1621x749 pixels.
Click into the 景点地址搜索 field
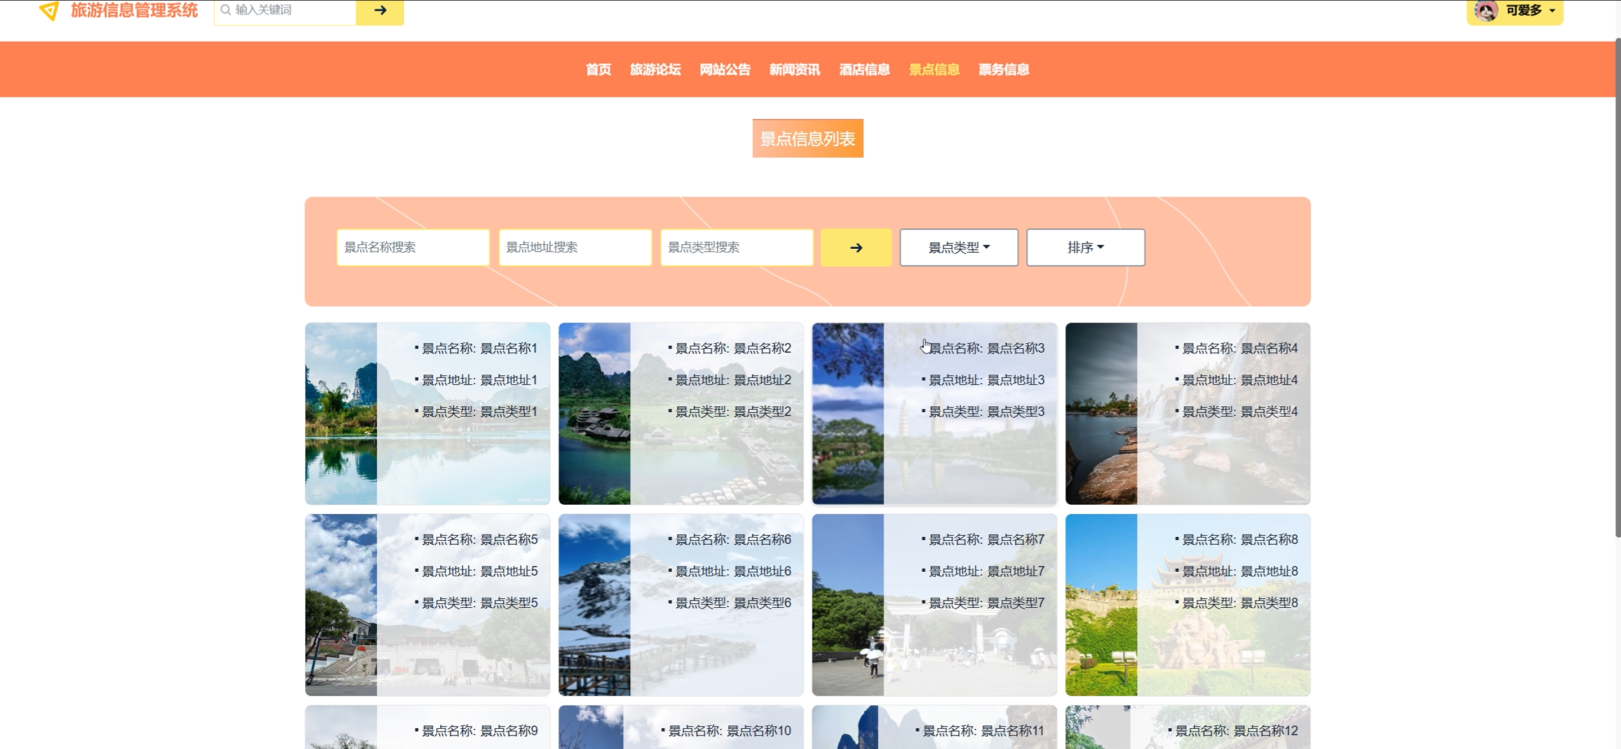pos(574,247)
